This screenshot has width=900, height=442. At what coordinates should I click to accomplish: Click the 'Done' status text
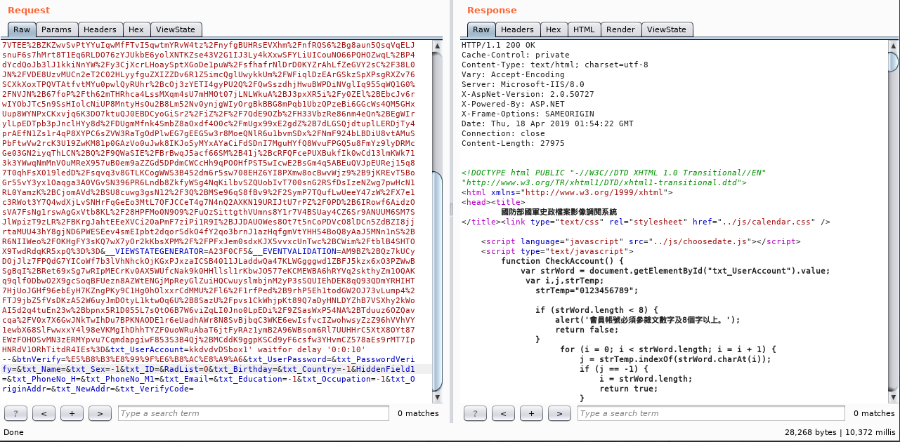click(13, 432)
